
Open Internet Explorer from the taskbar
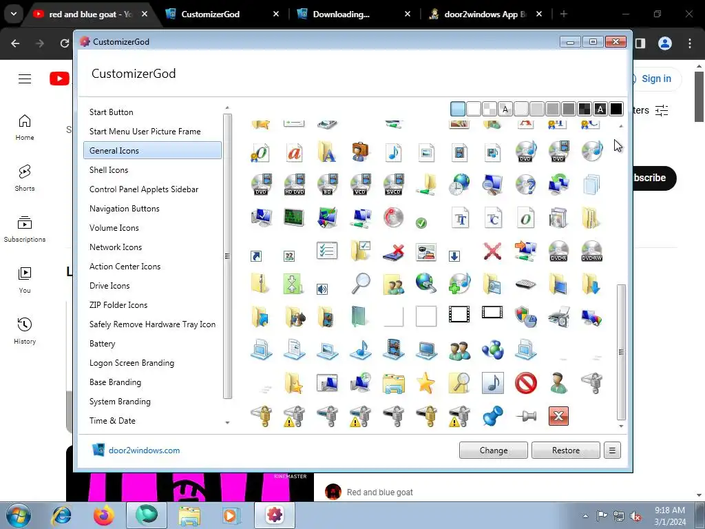coord(61,515)
